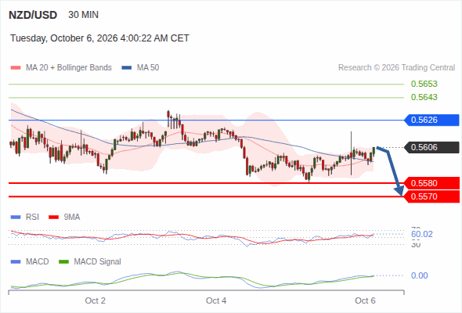
Task: Click the MA 50 blue legend swatch
Action: click(127, 68)
